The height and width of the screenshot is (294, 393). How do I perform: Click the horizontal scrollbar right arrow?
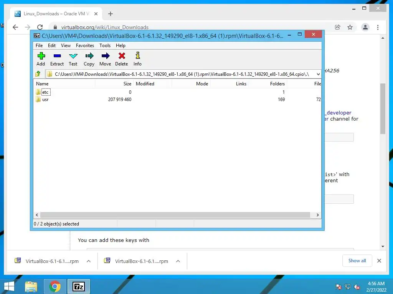point(317,215)
